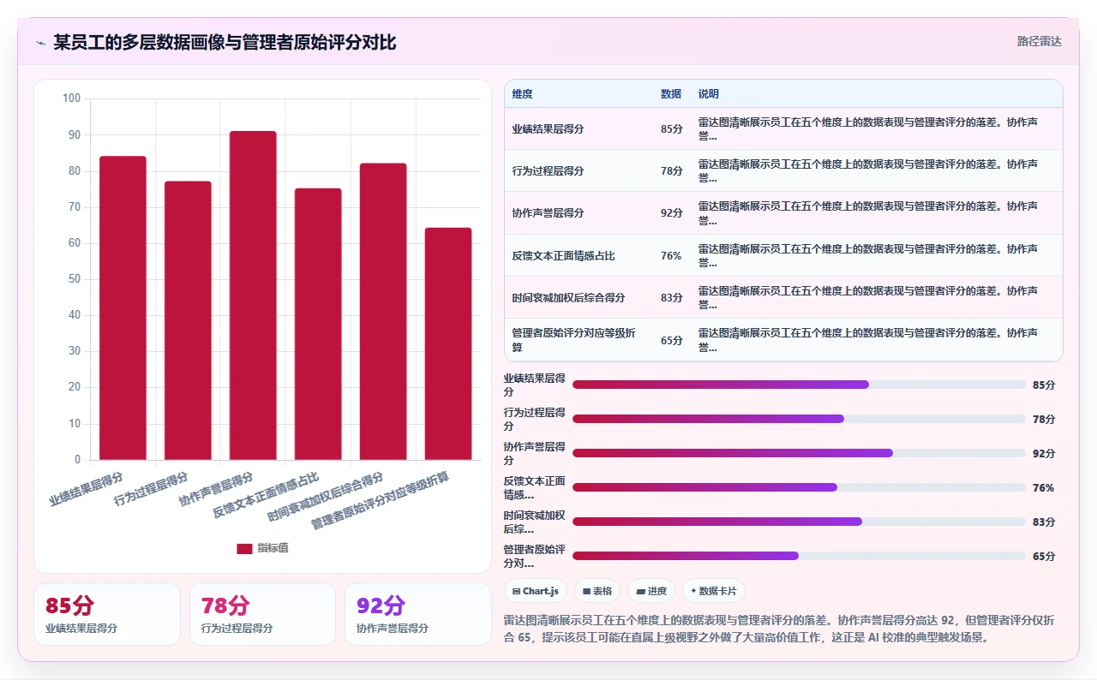Click the title 某员工的多层数据画像与管理者原始评分对比

225,42
